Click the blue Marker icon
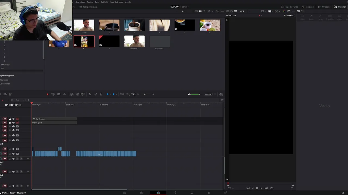Image resolution: width=348 pixels, height=195 pixels. (113, 94)
